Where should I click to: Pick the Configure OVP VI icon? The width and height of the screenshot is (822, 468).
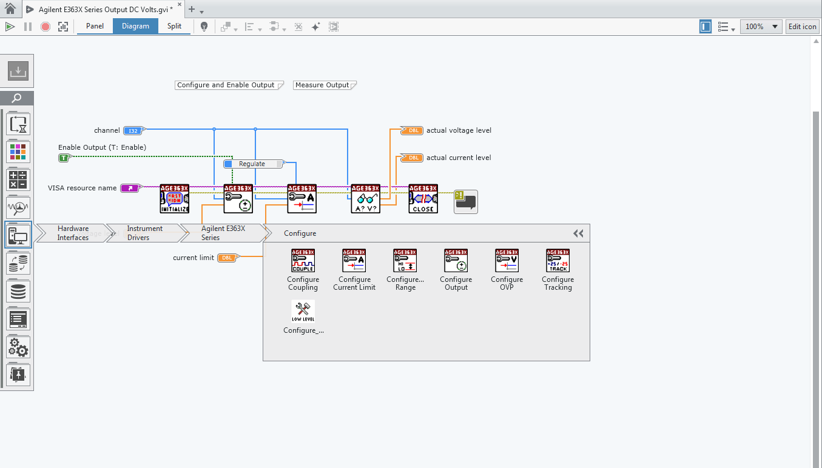click(507, 261)
